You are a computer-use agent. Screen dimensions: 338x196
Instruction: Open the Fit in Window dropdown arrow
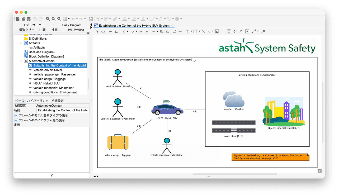(69, 19)
